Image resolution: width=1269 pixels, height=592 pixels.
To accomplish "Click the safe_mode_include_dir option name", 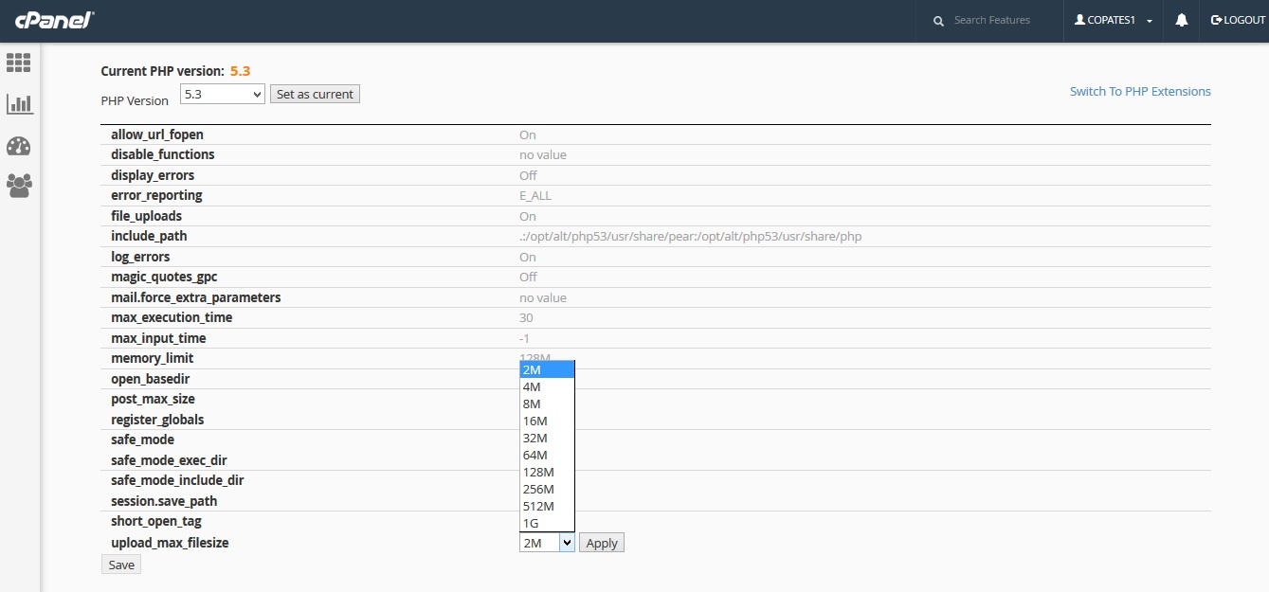I will [177, 480].
